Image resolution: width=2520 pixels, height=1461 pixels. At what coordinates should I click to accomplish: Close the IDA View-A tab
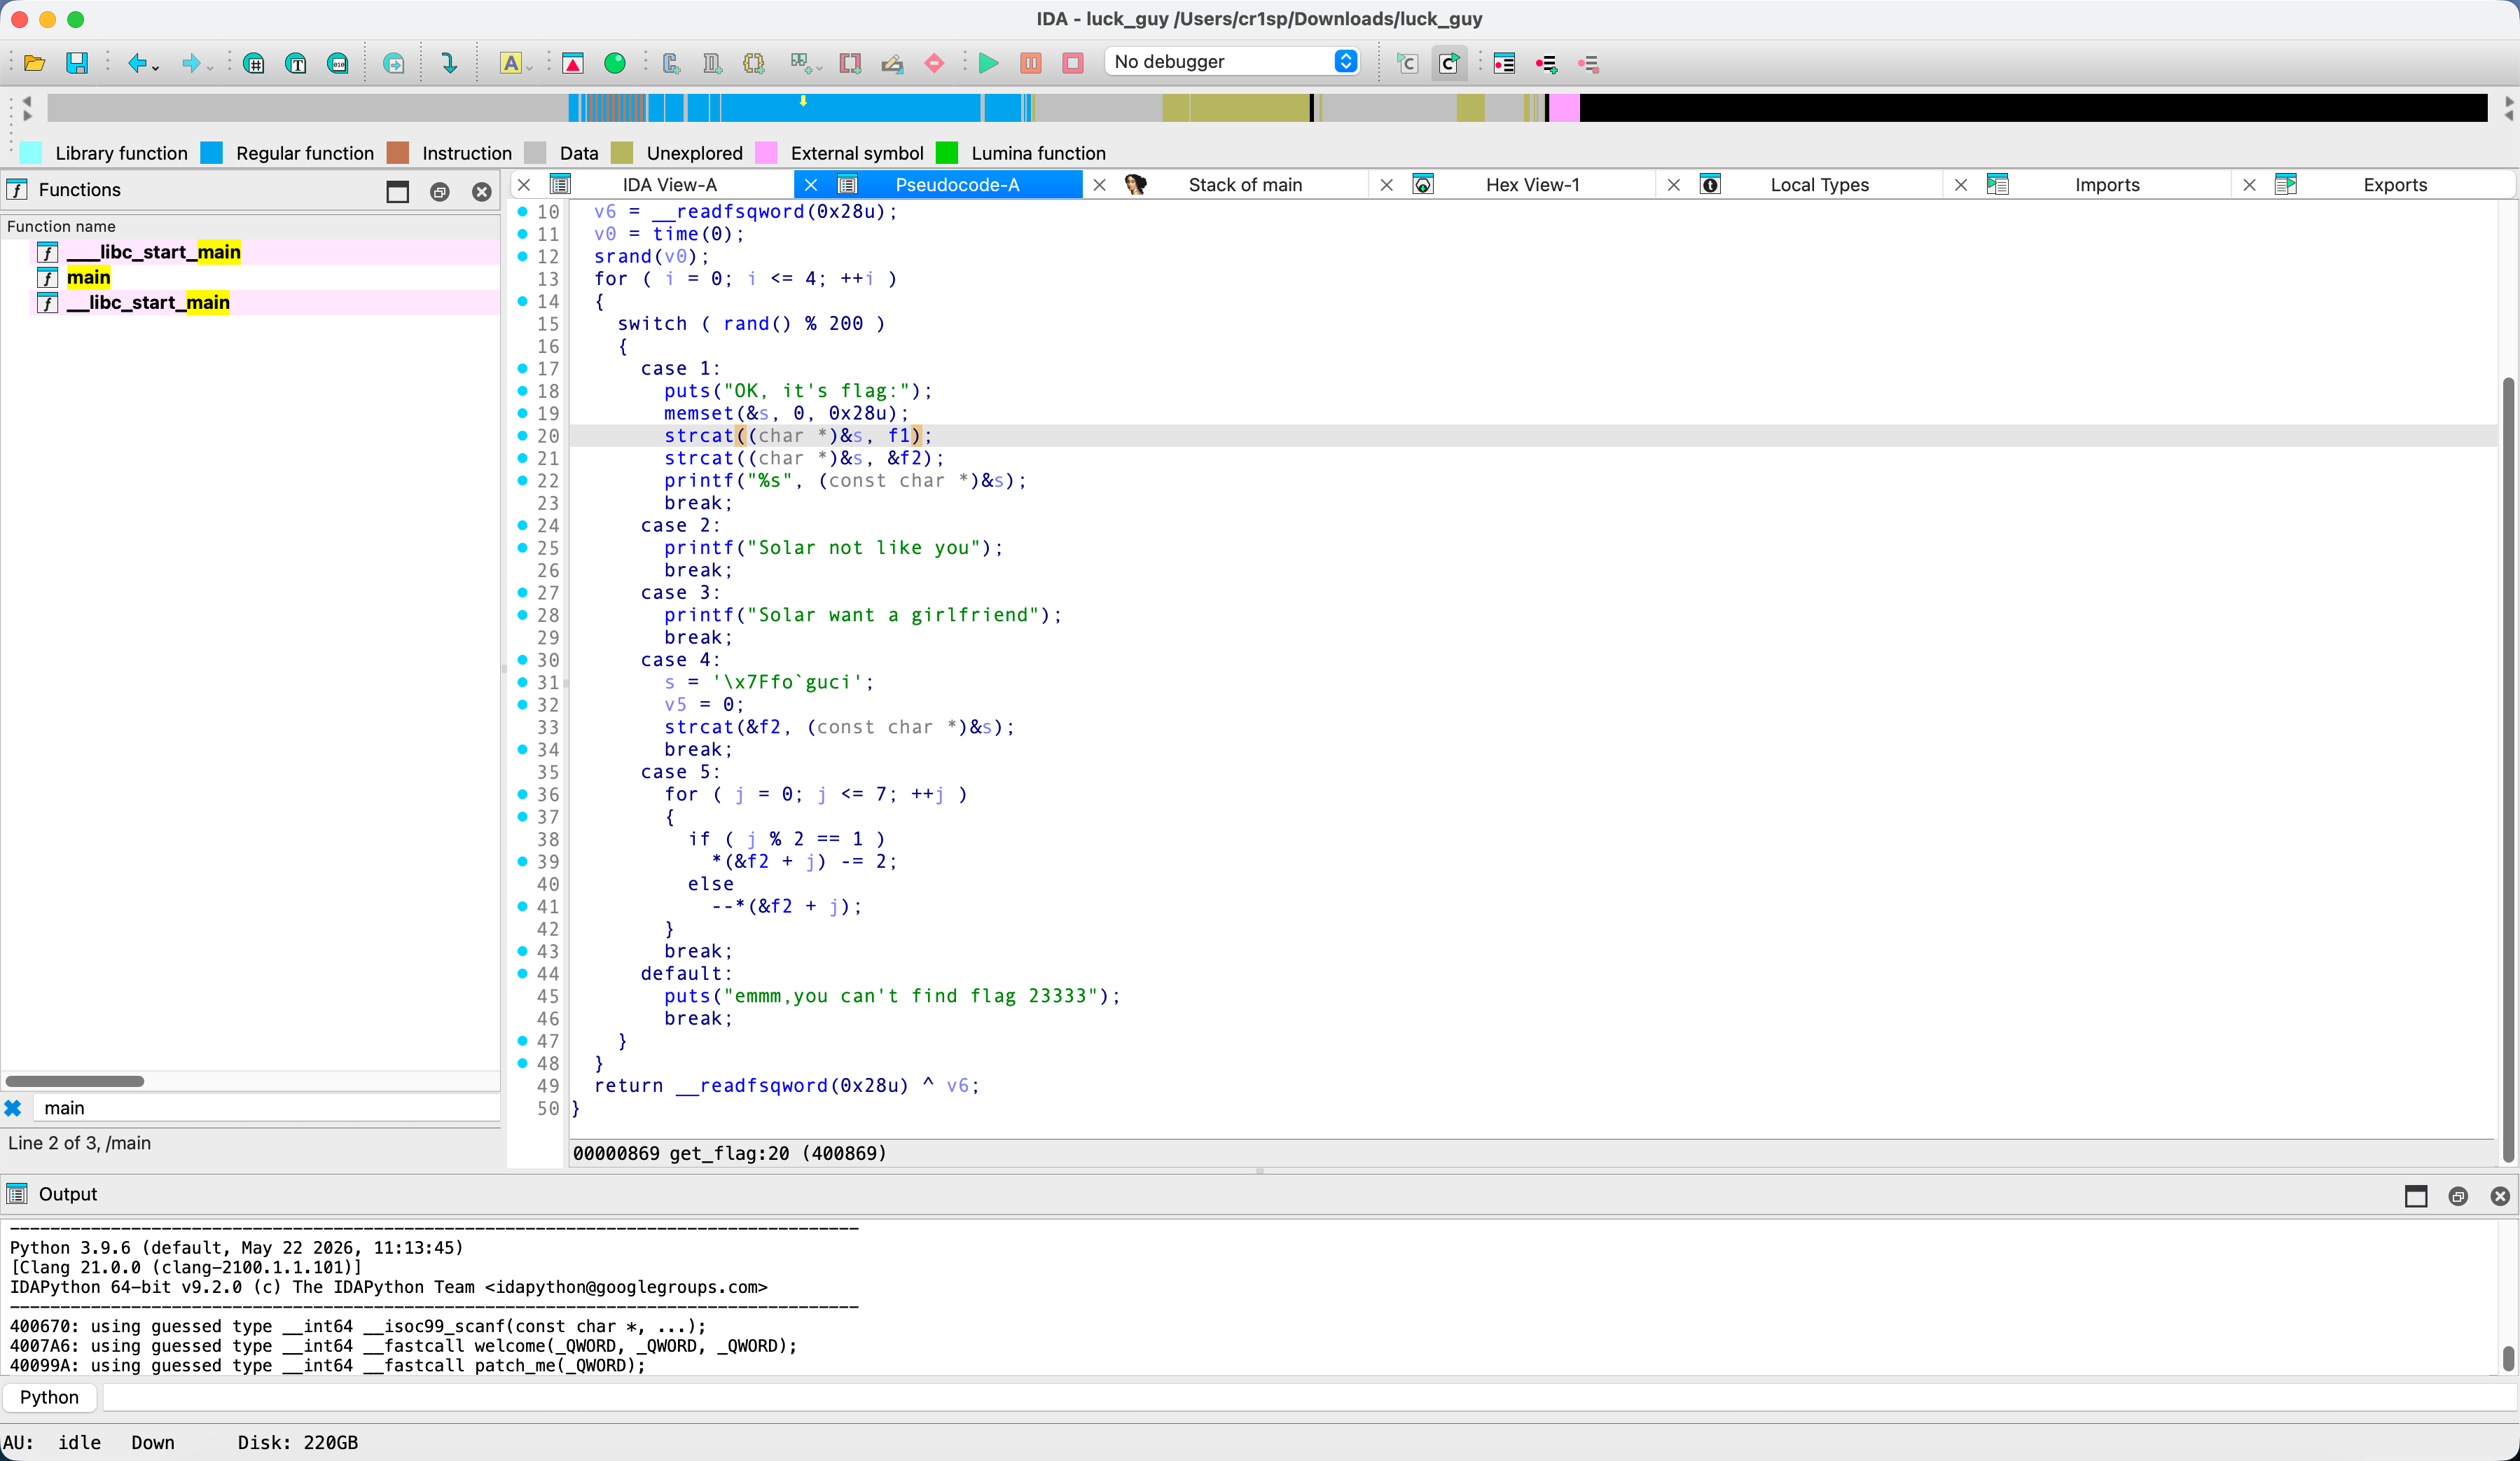click(x=524, y=185)
